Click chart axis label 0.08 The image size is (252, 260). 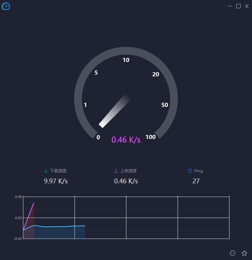coord(18,197)
